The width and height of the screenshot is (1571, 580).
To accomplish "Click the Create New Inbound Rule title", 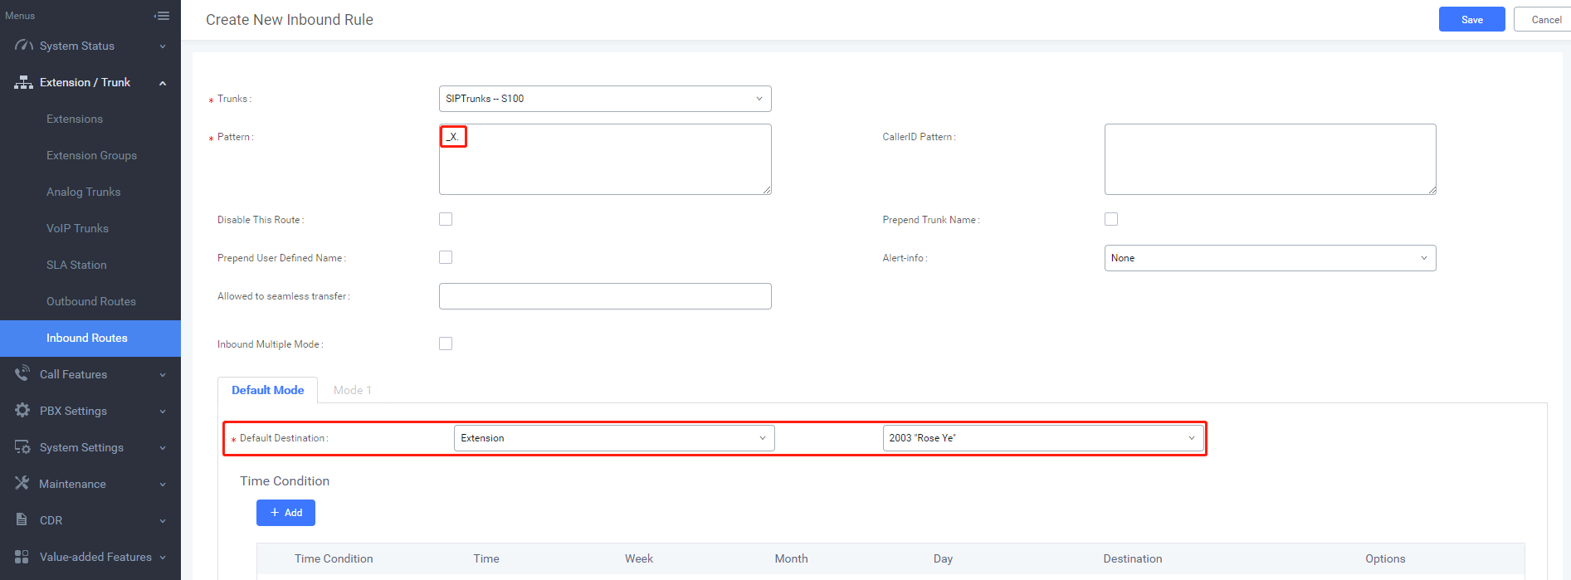I will click(x=290, y=20).
